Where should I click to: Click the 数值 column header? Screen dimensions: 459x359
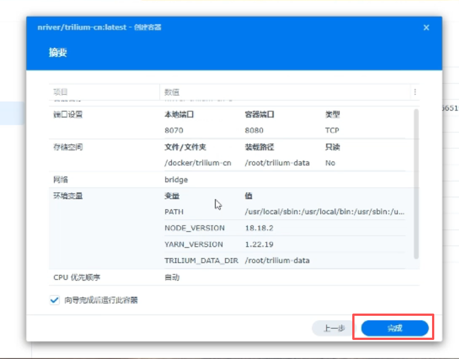coord(172,92)
